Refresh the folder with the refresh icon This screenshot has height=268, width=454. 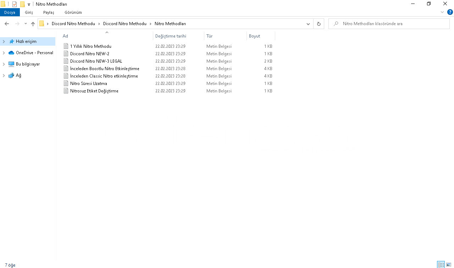(319, 24)
